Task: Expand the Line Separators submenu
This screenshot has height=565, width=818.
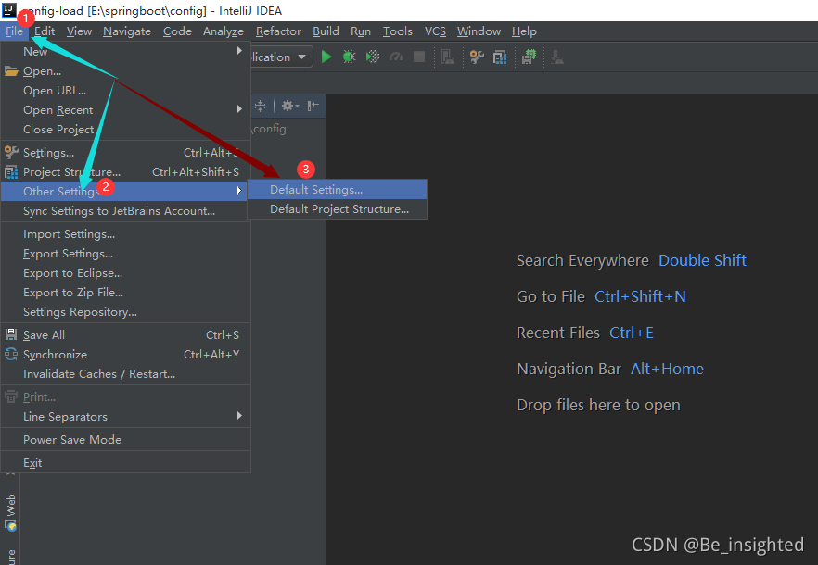Action: (x=126, y=416)
